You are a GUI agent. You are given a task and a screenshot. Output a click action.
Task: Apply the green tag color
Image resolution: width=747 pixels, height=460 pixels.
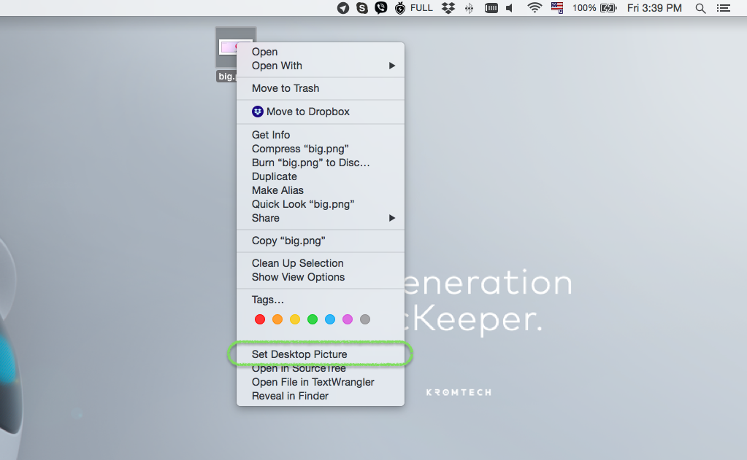pos(313,319)
